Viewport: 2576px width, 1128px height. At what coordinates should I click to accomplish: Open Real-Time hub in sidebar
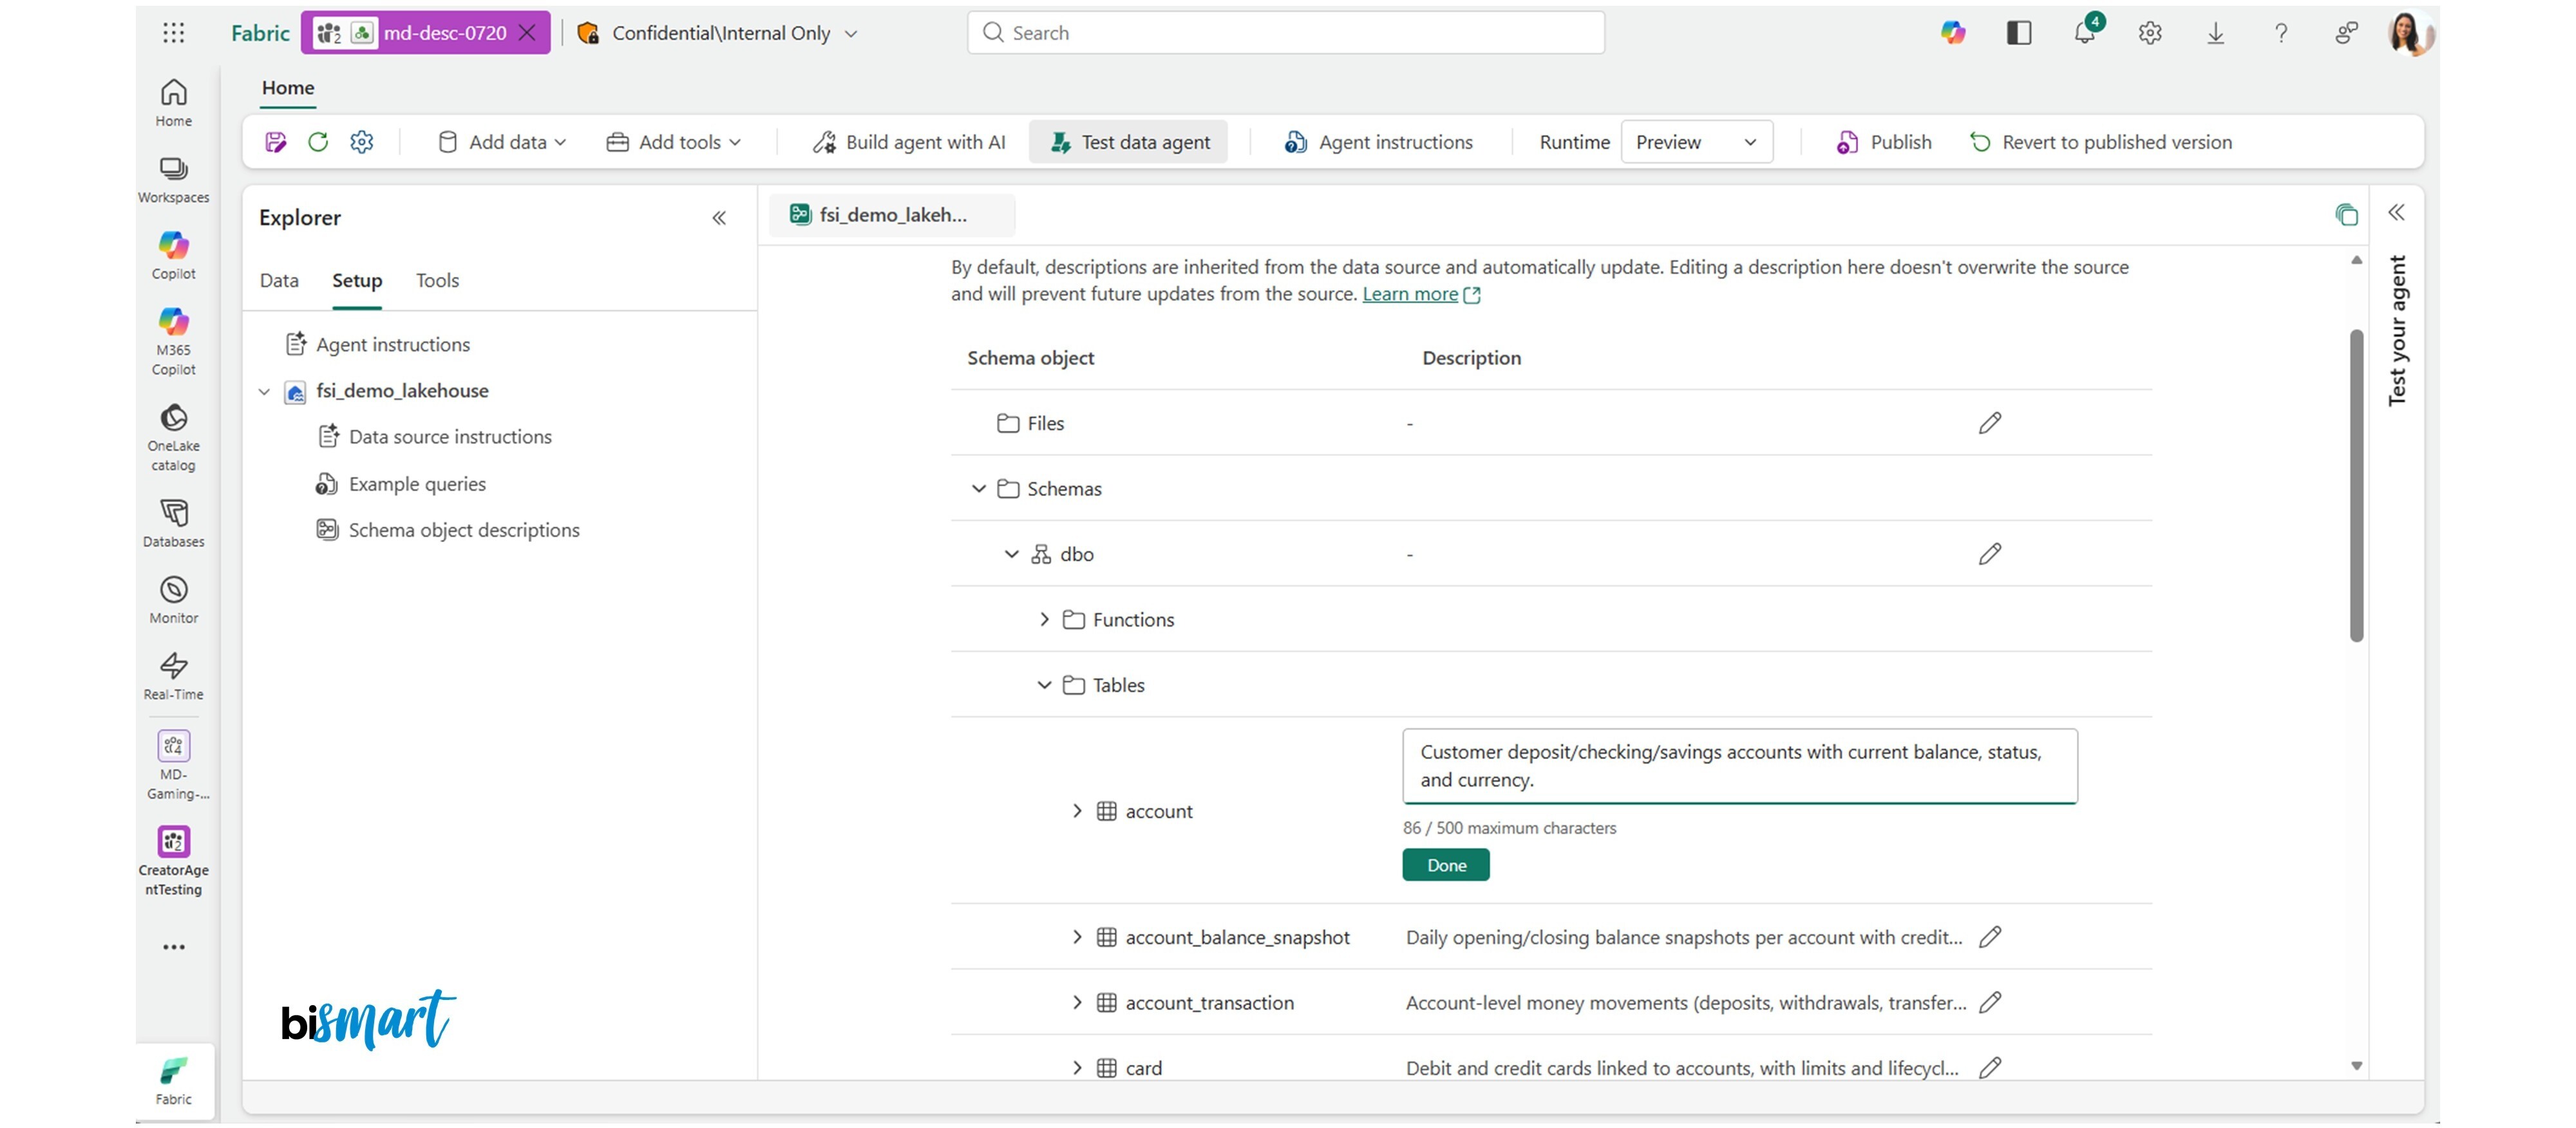(173, 677)
